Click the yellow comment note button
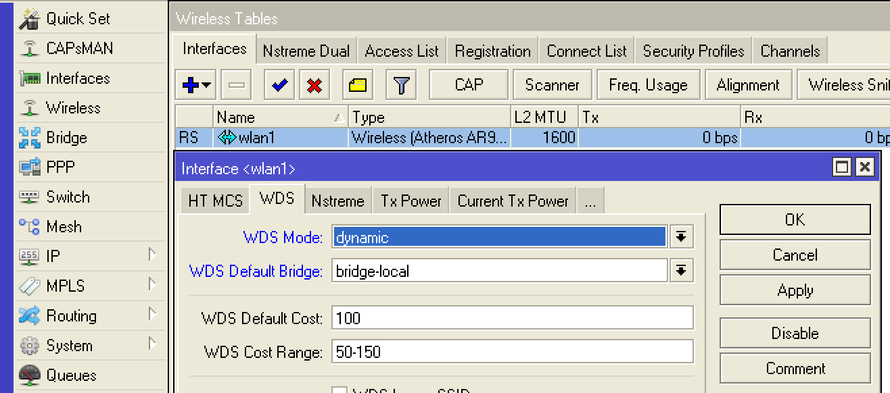Screen dimensions: 890x393 pos(357,85)
